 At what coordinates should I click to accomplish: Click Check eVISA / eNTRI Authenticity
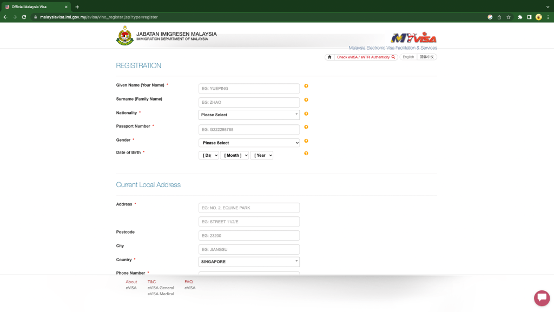point(366,57)
